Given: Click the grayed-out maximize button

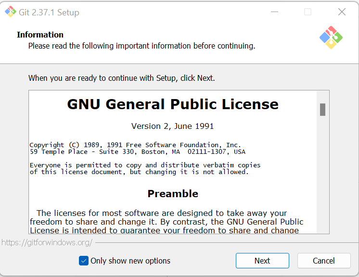Looking at the screenshot, I should [308, 12].
